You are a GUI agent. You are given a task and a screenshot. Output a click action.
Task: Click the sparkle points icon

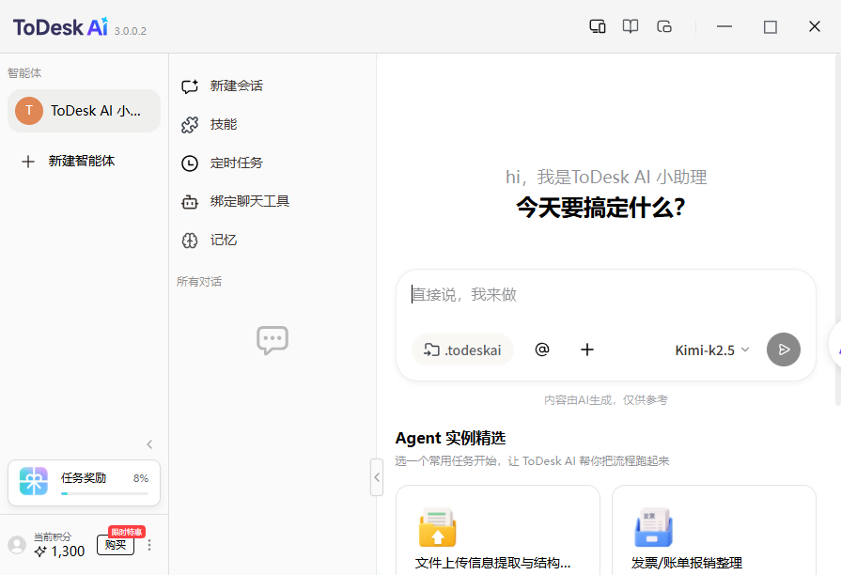pyautogui.click(x=40, y=552)
